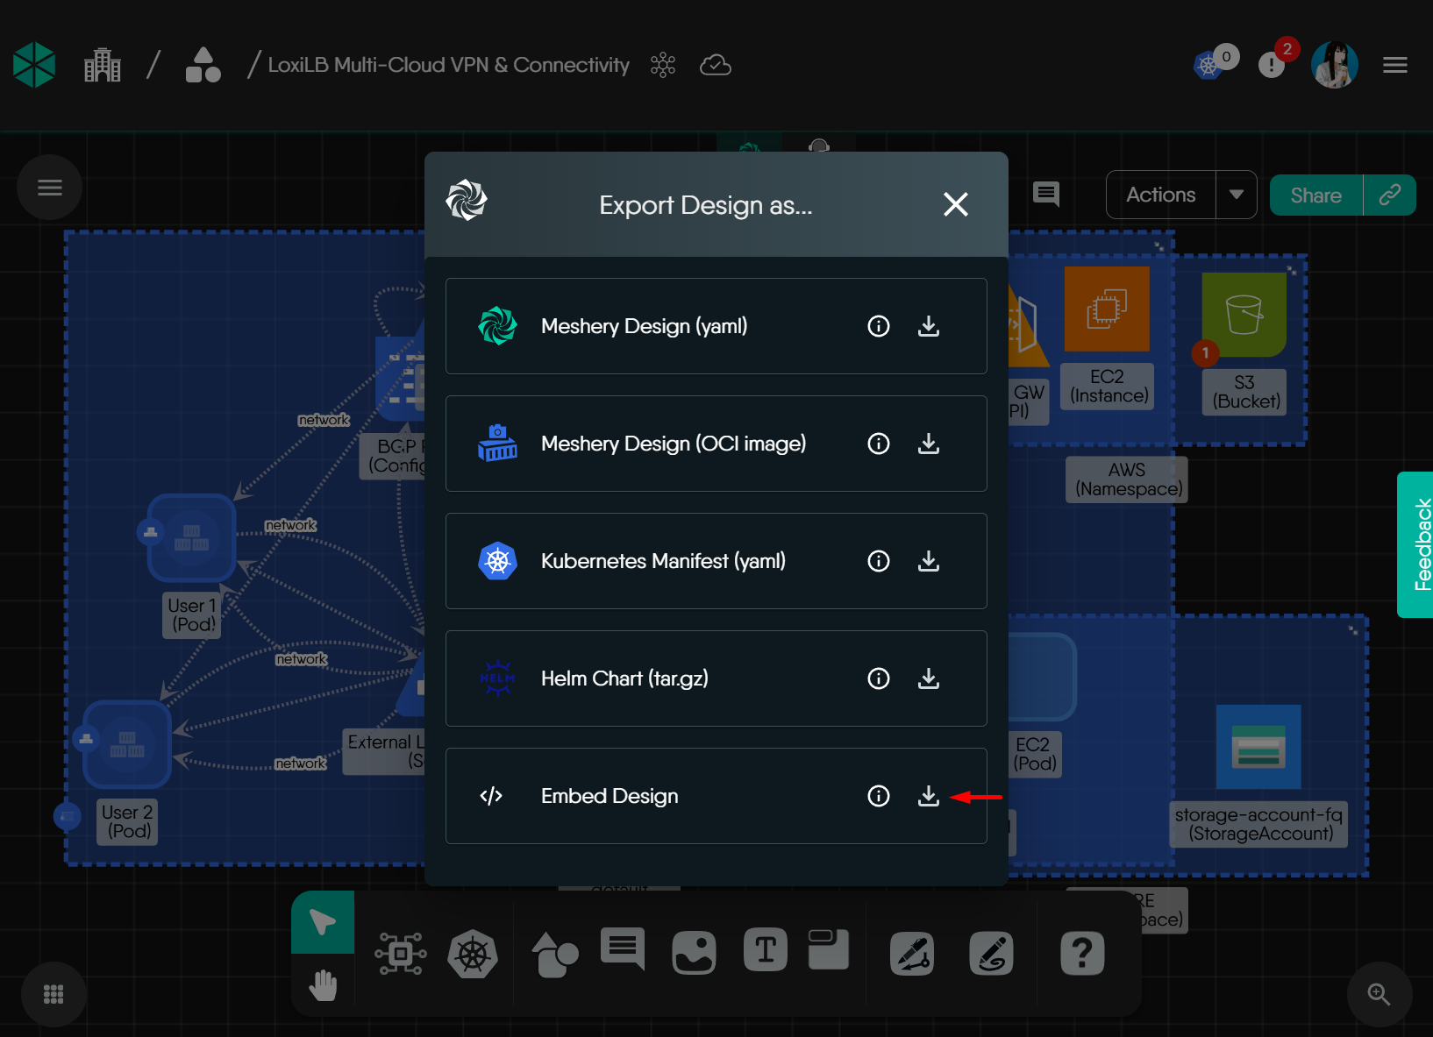The image size is (1433, 1037).
Task: Select the pointer selection tool
Action: pyautogui.click(x=323, y=922)
